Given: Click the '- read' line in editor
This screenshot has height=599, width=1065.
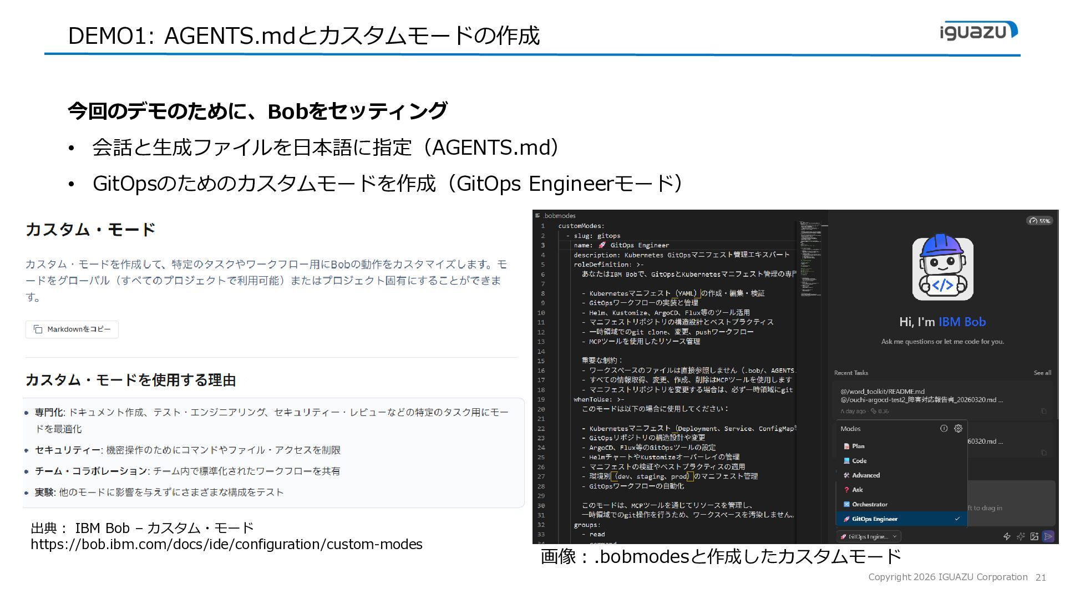Looking at the screenshot, I should 593,534.
